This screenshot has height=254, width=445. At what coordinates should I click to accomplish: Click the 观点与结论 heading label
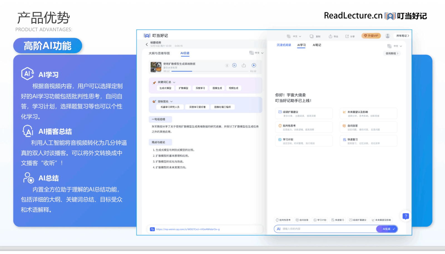160,142
